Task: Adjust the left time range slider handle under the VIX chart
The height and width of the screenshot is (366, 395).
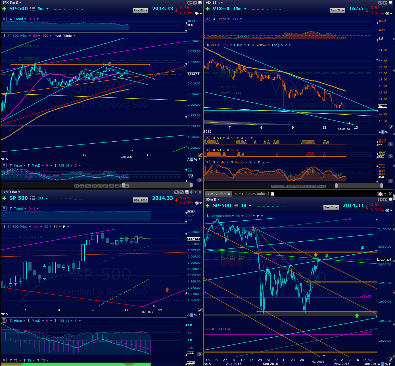Action: [x=336, y=186]
